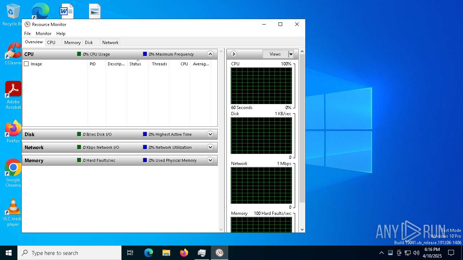This screenshot has height=260, width=463.
Task: Click the Resource Monitor taskbar icon
Action: (220, 253)
